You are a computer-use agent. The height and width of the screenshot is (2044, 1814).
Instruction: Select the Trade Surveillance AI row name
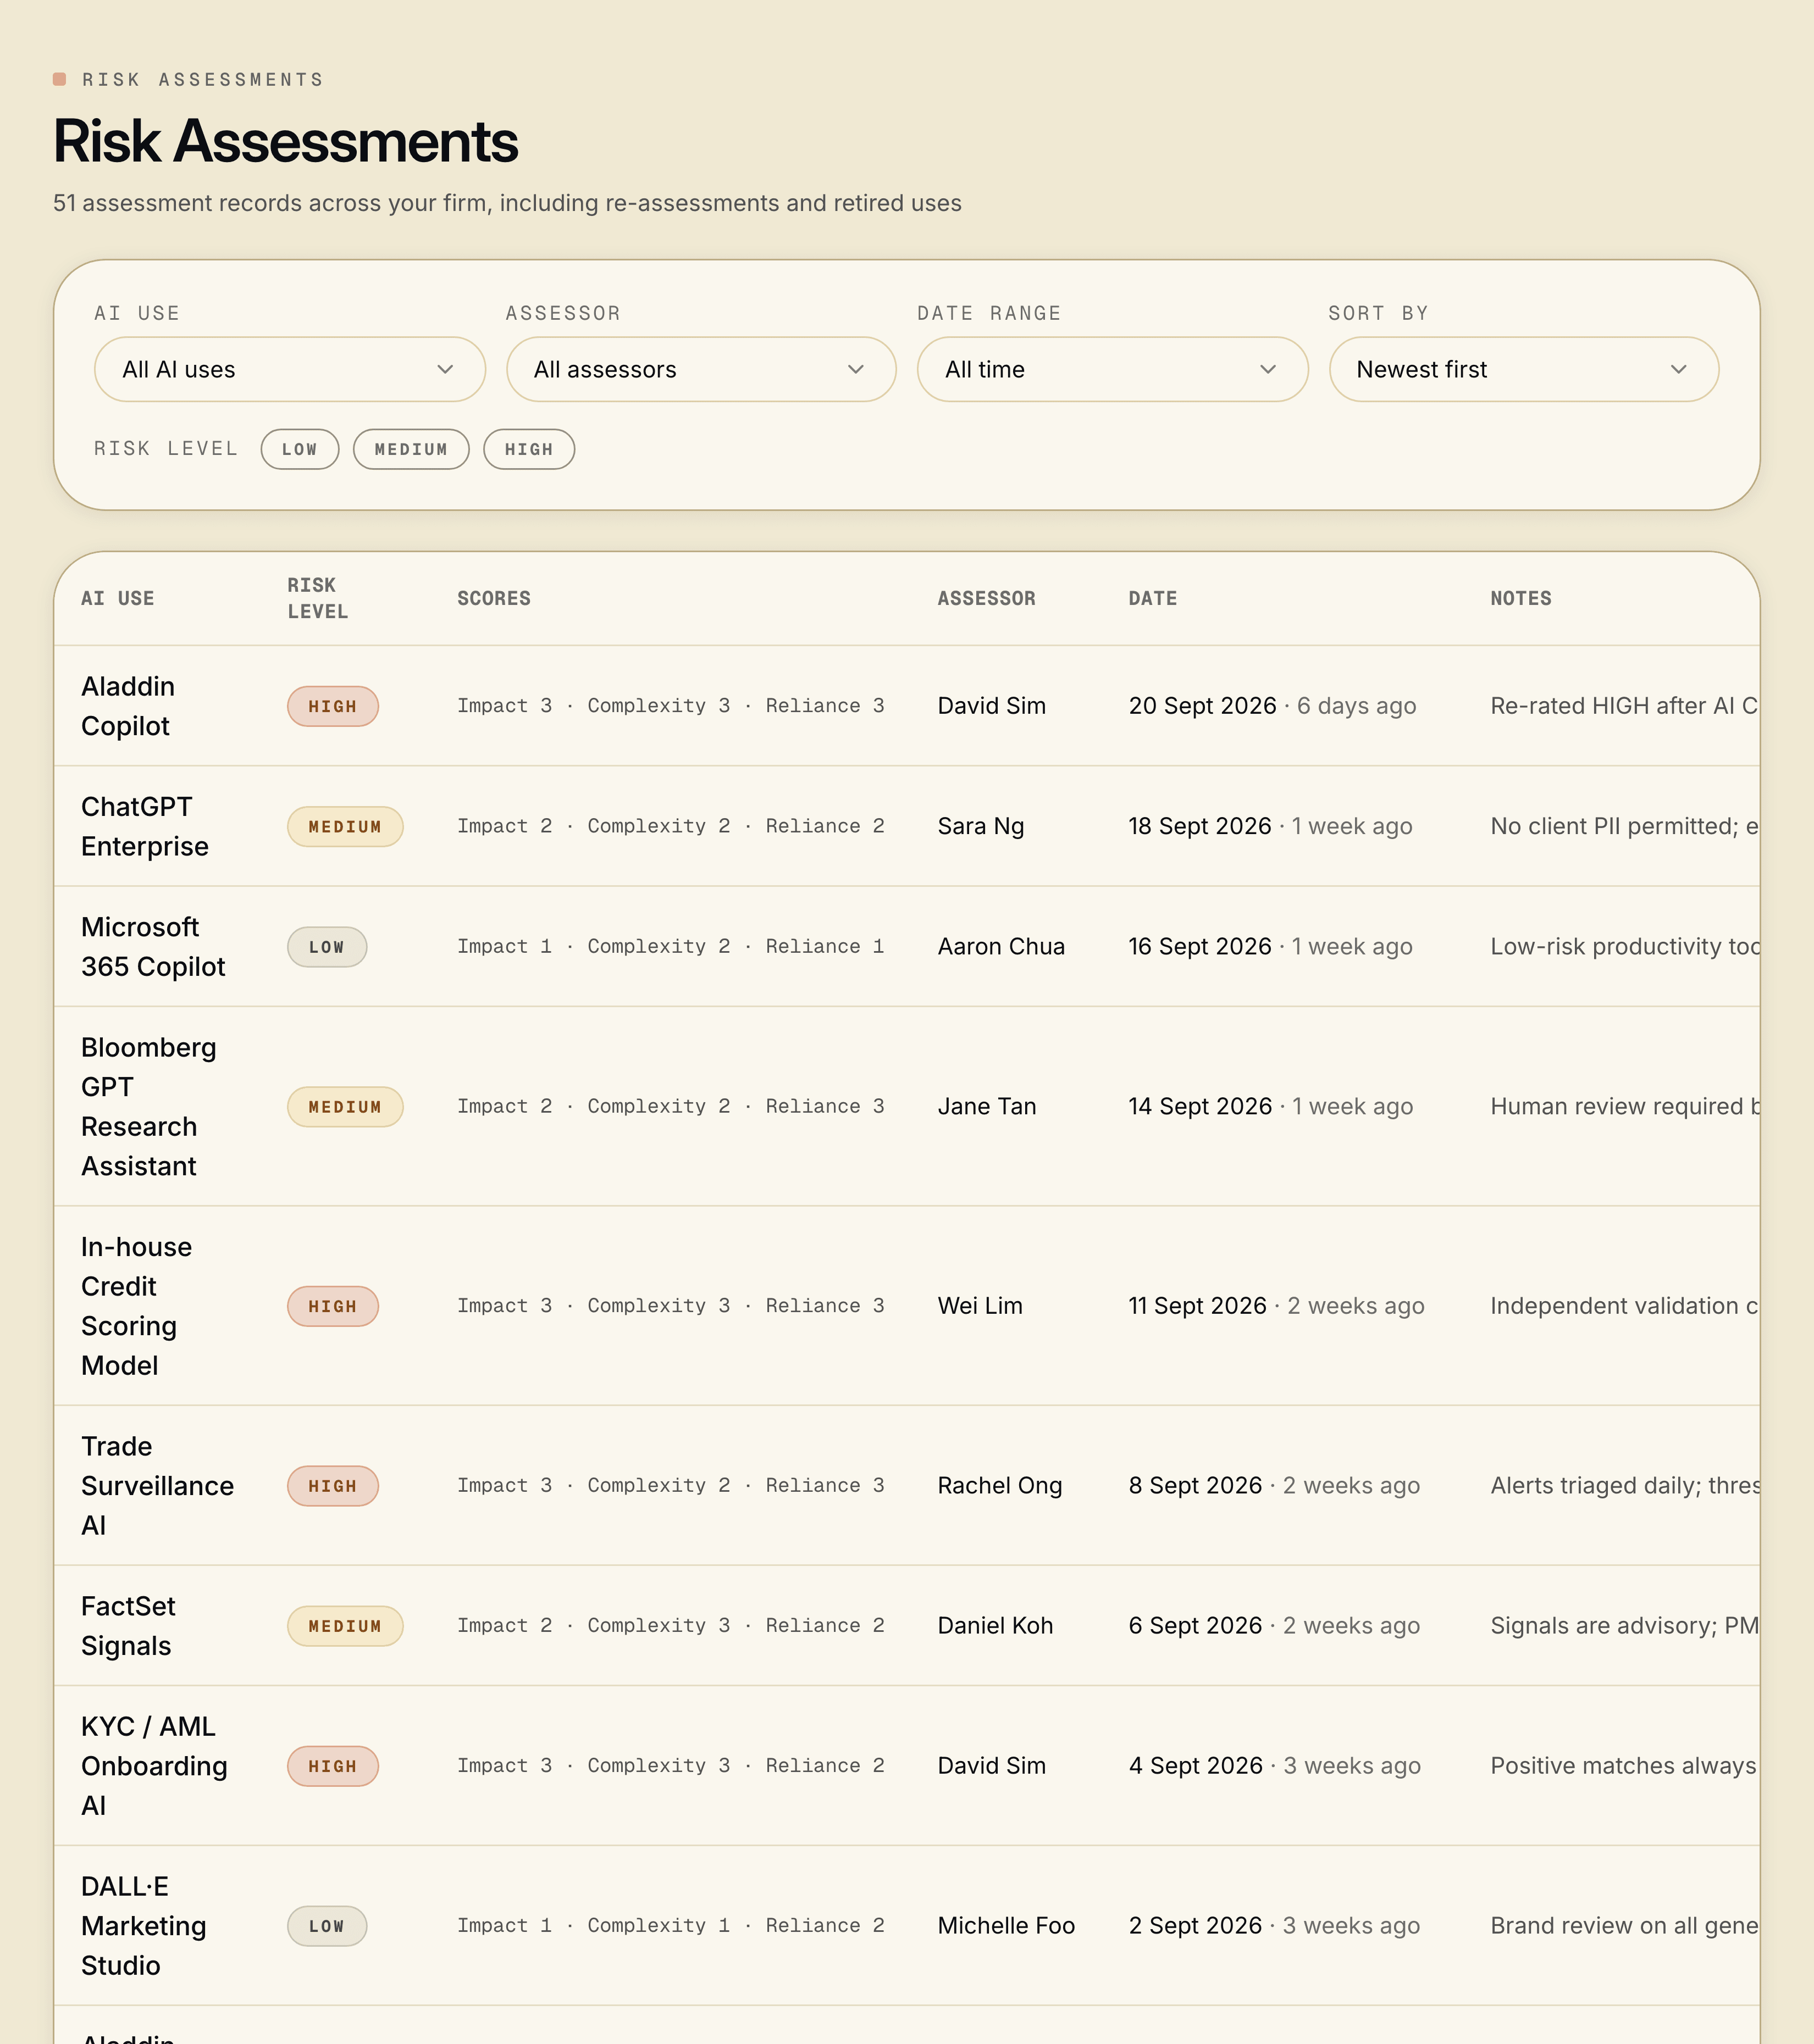point(157,1486)
